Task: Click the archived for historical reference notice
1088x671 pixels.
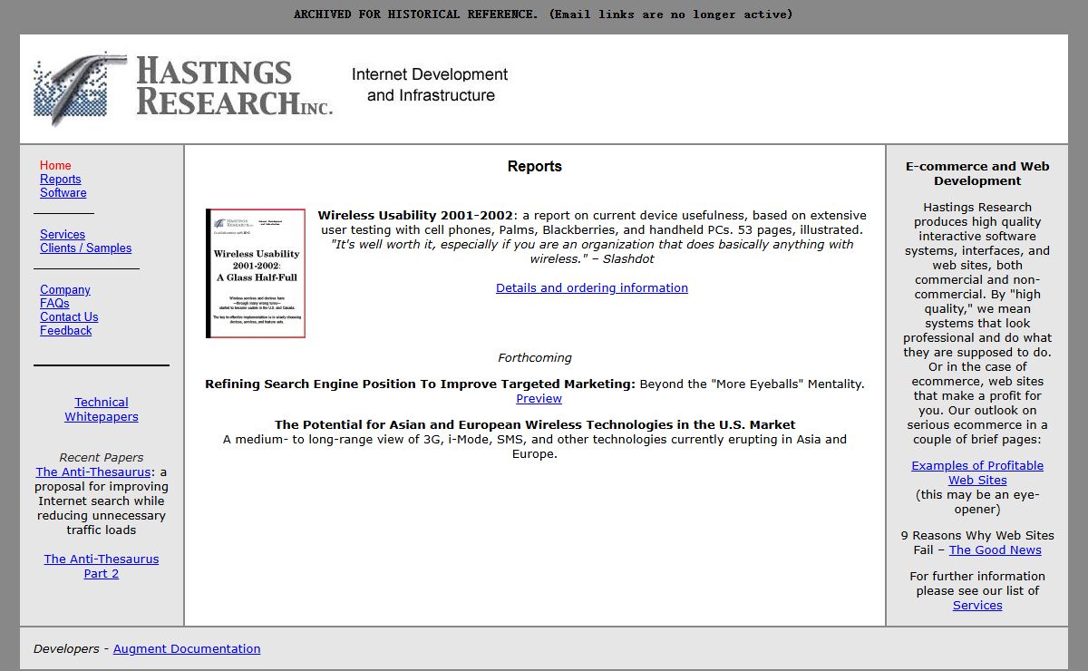Action: (544, 15)
